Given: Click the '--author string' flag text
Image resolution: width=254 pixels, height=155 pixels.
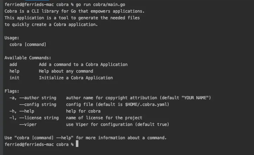Looking at the screenshot, I should [x=38, y=98].
